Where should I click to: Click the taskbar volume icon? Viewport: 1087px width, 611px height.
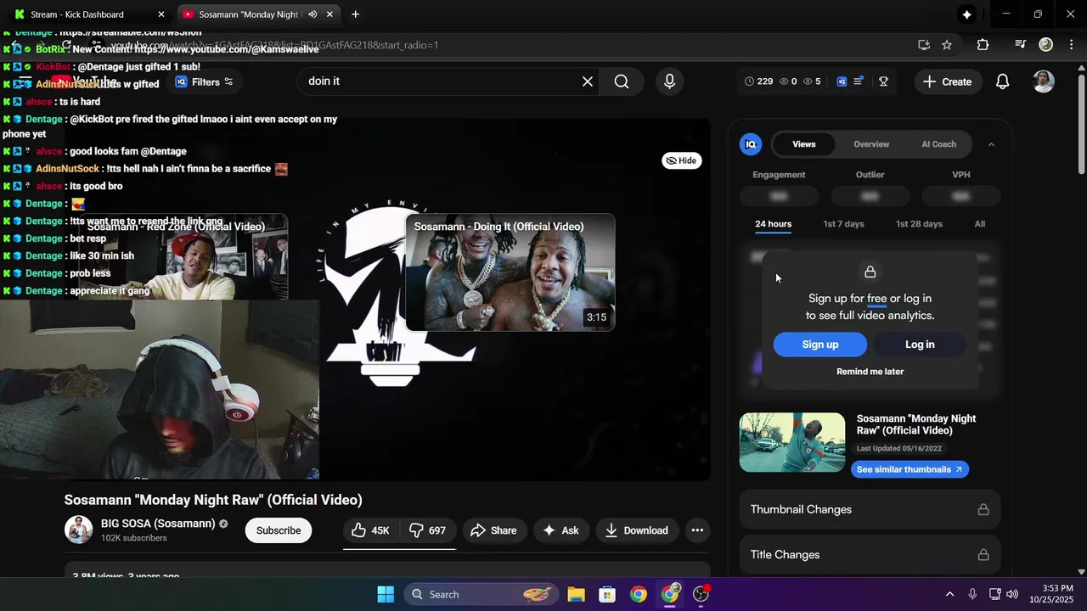pos(1011,594)
